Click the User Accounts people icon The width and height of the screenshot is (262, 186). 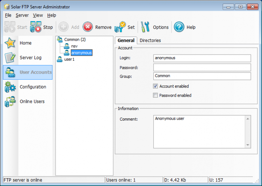(x=10, y=72)
